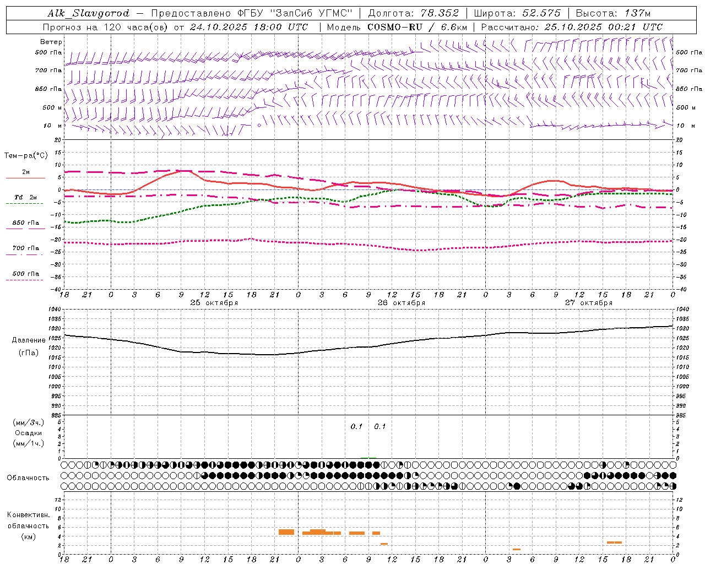Select the Широта: 52.575 latitude field

point(517,13)
